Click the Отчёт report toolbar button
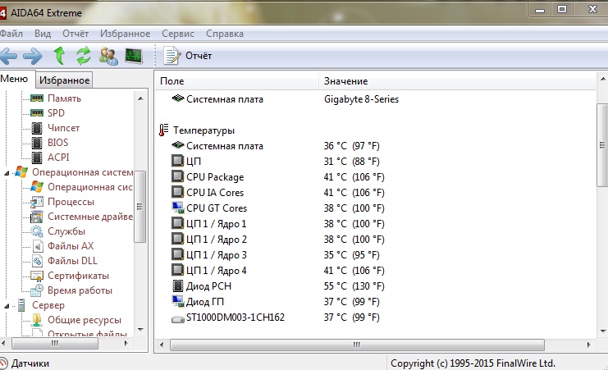 click(x=188, y=56)
